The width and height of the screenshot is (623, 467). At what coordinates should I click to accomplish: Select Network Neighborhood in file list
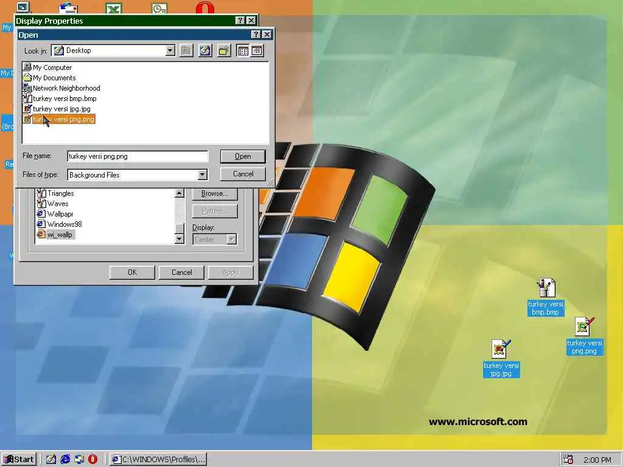pyautogui.click(x=61, y=88)
